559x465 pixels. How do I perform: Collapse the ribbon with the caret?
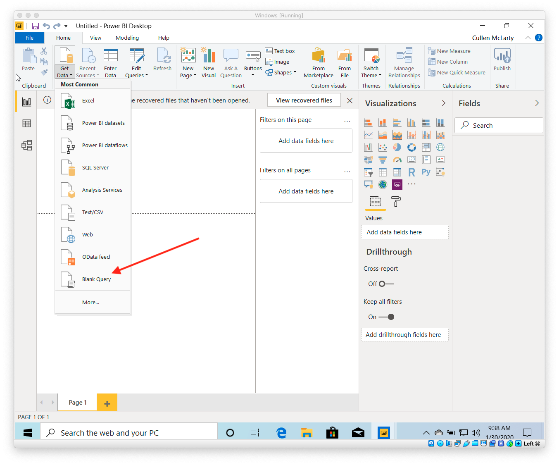(528, 38)
